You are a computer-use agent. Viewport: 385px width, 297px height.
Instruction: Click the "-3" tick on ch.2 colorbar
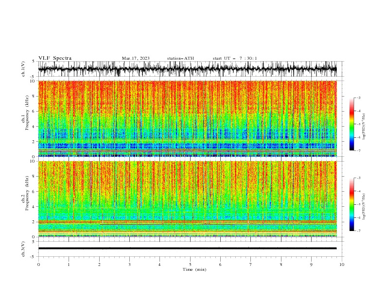[358, 178]
